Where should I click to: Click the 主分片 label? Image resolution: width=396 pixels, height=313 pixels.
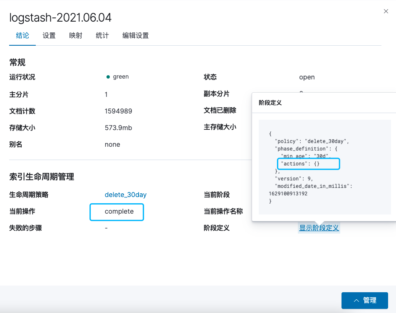click(19, 94)
